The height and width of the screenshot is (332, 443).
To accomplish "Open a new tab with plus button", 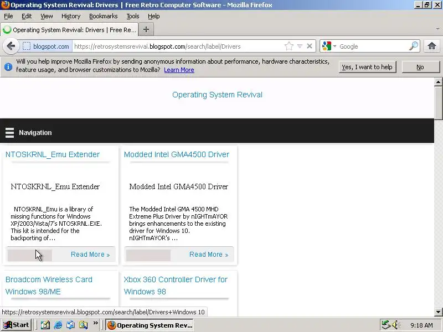I will [x=146, y=29].
